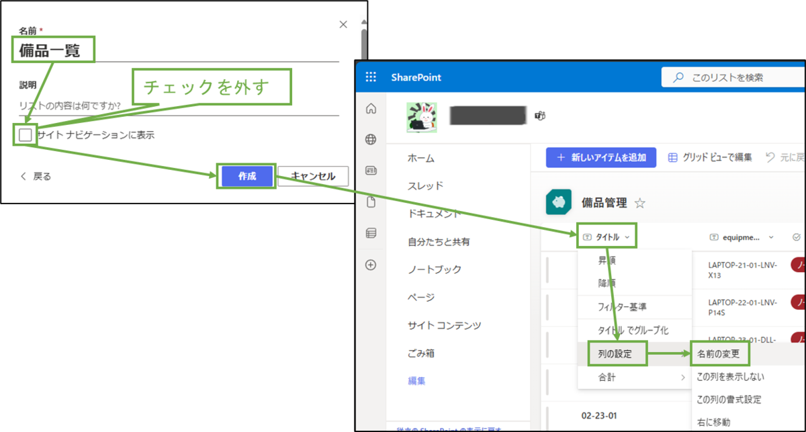Click the magnifier icon in search box
The height and width of the screenshot is (432, 806).
678,77
